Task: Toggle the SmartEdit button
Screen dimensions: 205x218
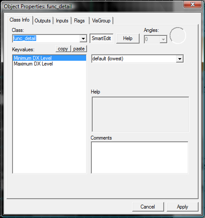Action: (101, 38)
